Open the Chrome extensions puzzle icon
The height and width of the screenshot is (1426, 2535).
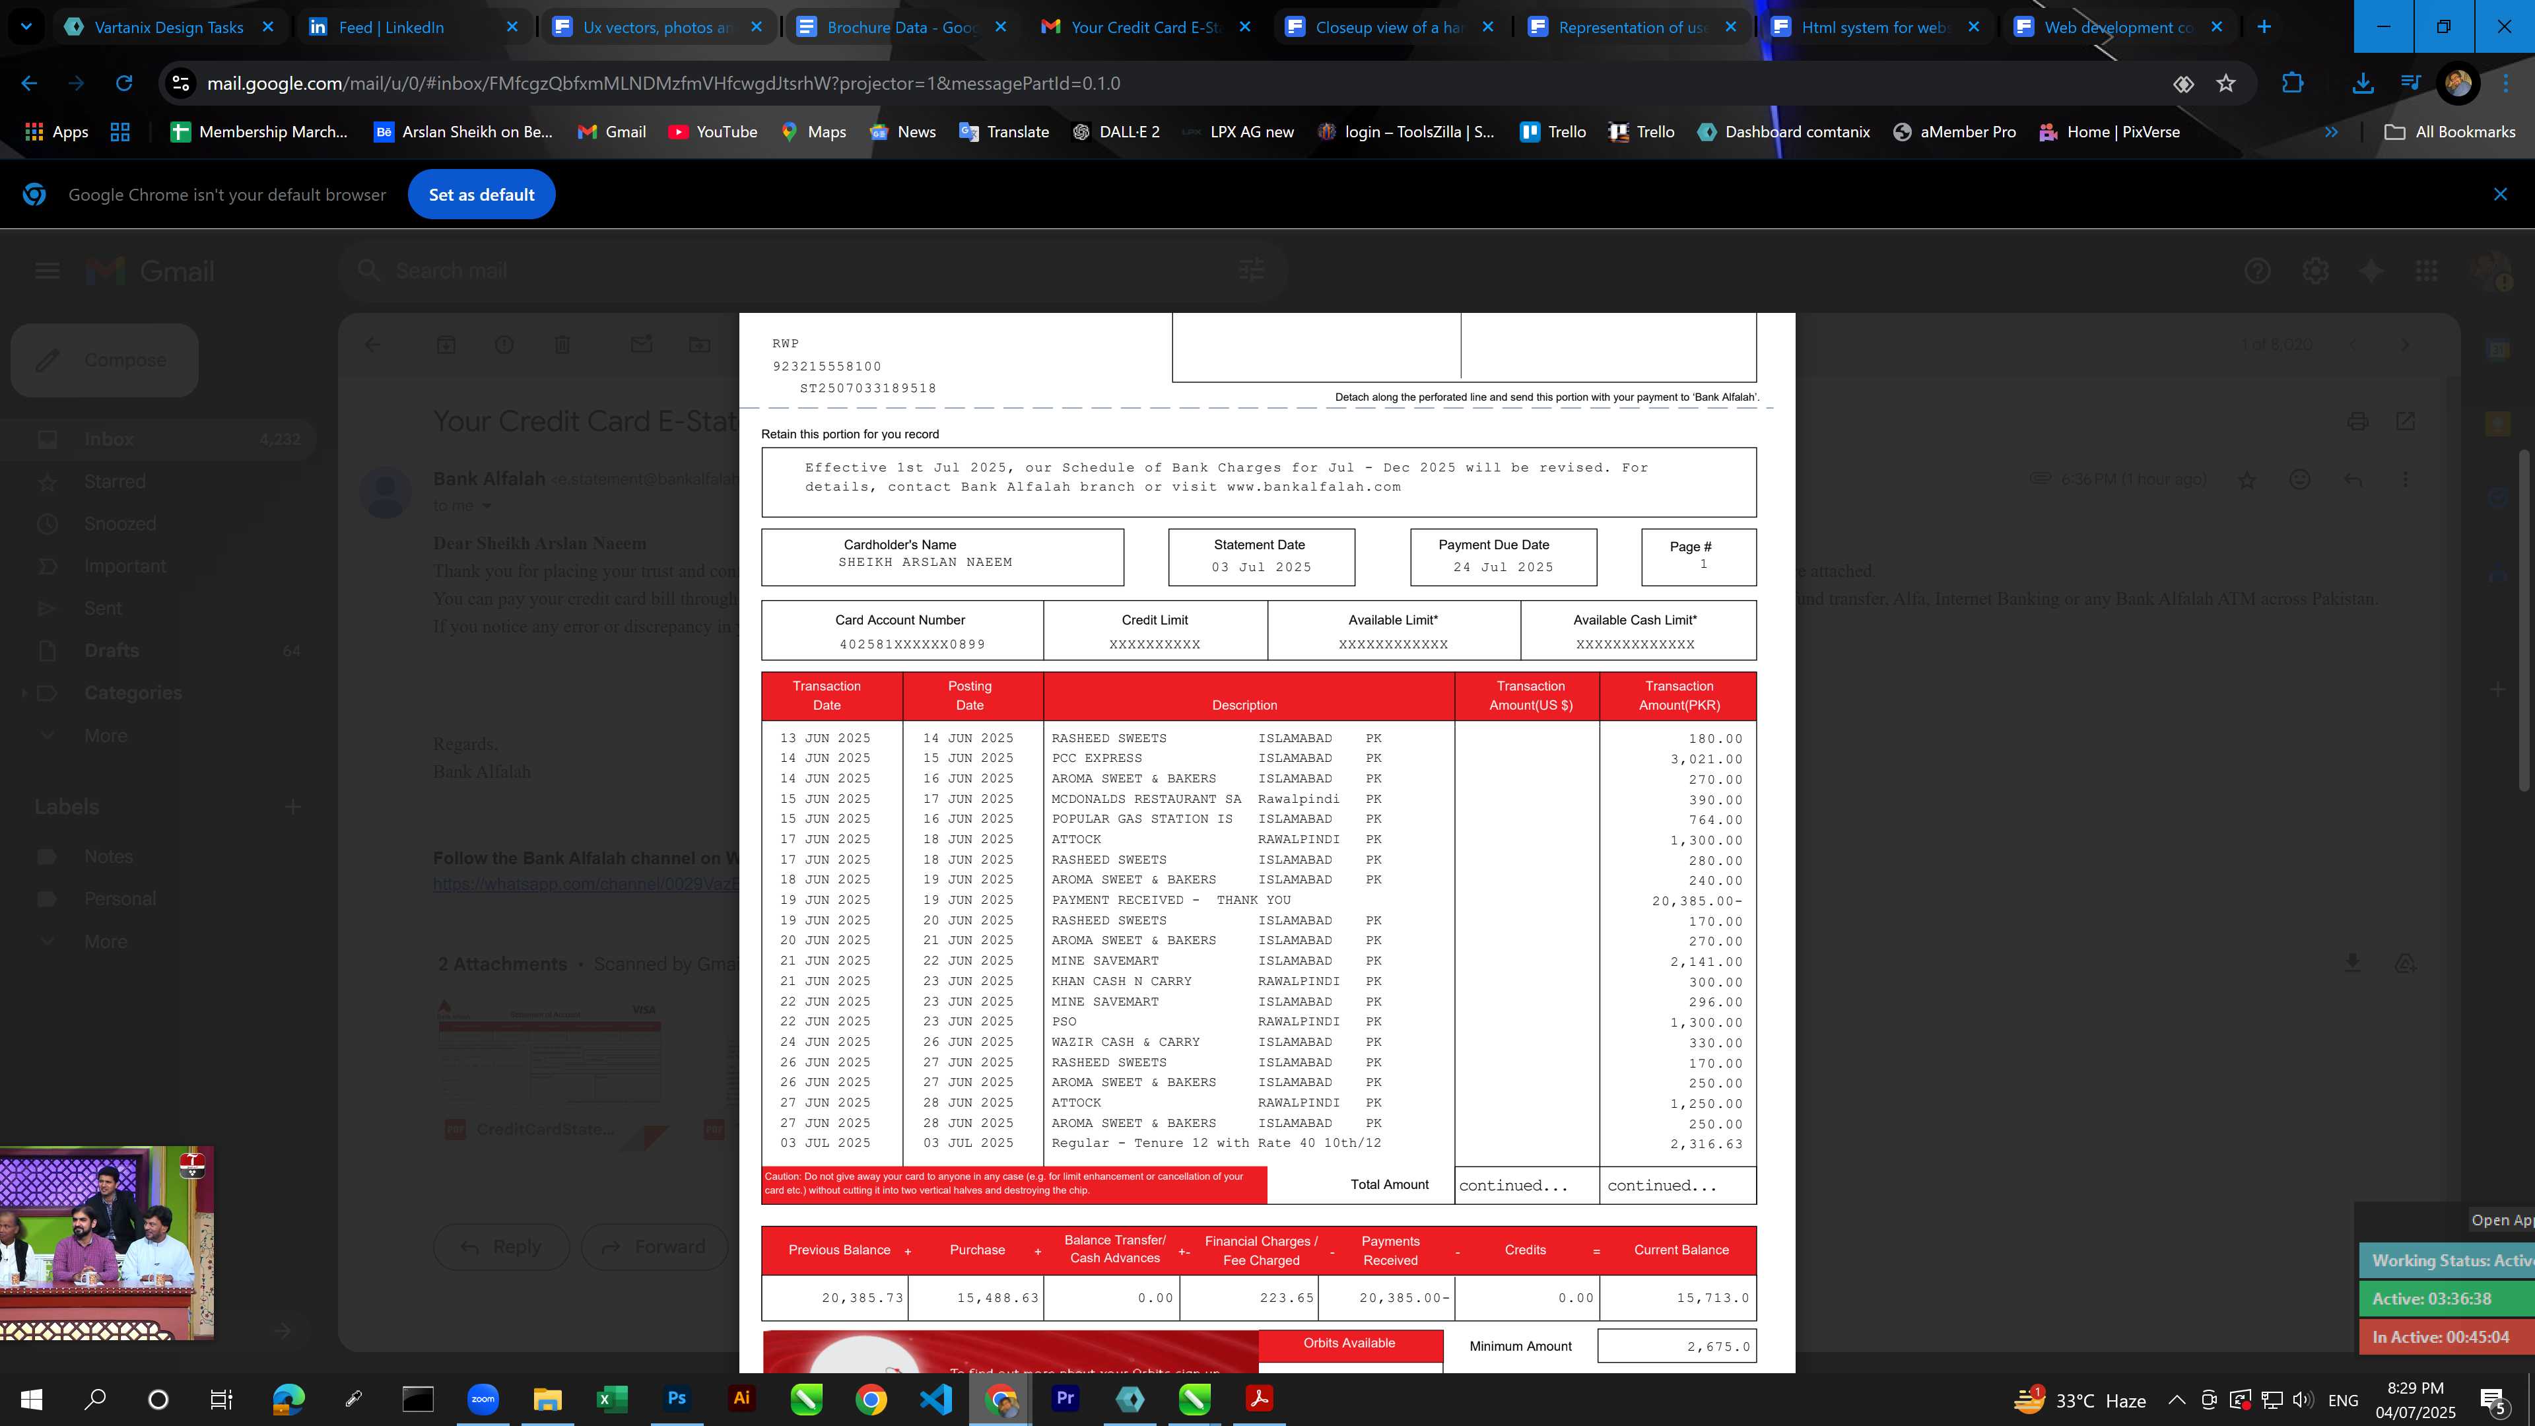point(2292,84)
